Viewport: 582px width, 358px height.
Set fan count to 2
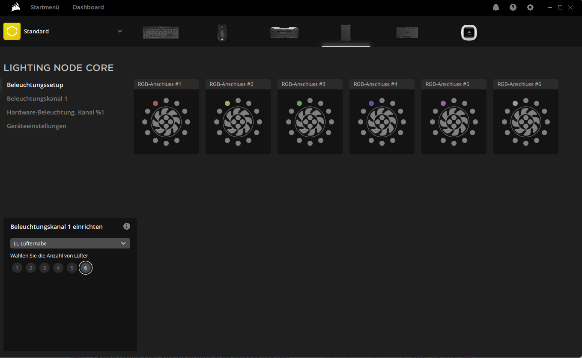tap(31, 268)
